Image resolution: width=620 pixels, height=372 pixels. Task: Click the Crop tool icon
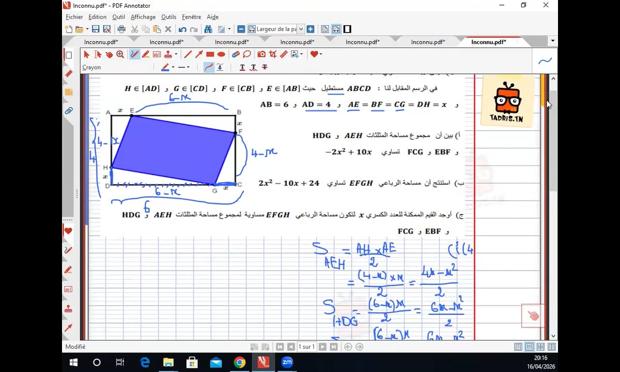[x=273, y=54]
